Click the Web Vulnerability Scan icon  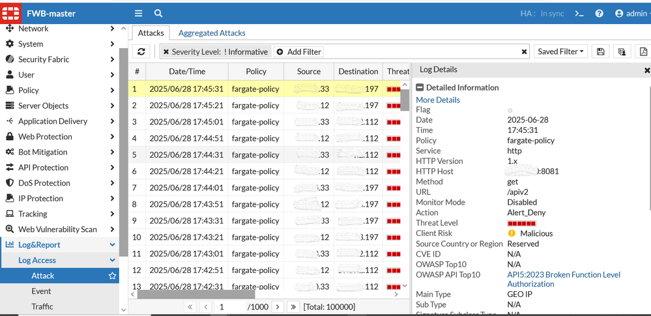point(10,229)
